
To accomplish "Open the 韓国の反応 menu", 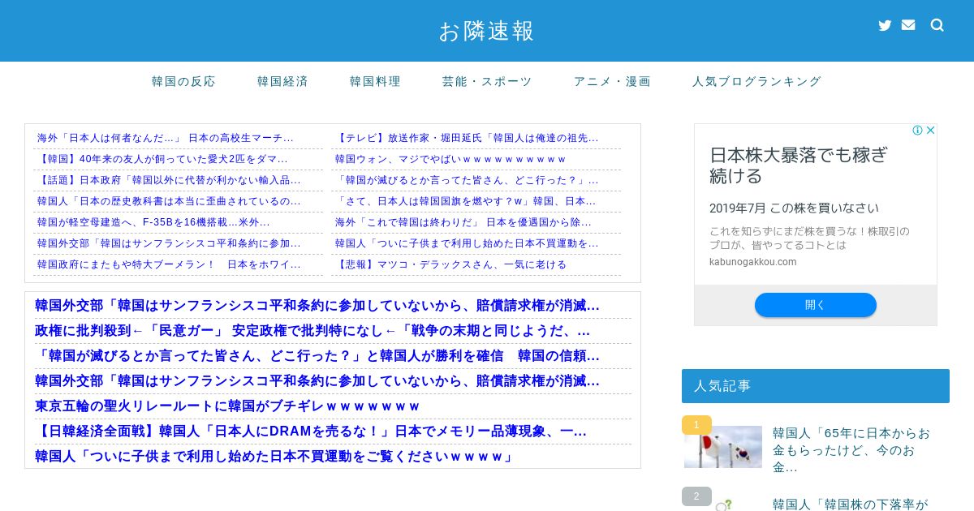I will pyautogui.click(x=183, y=81).
